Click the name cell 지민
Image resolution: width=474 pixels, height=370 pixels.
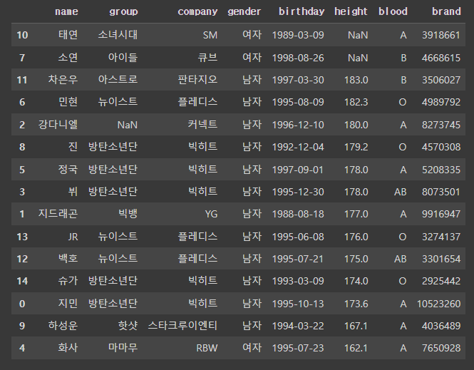(x=68, y=303)
